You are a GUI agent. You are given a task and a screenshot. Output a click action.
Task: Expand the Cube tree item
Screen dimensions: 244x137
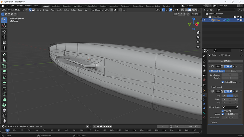point(210,20)
